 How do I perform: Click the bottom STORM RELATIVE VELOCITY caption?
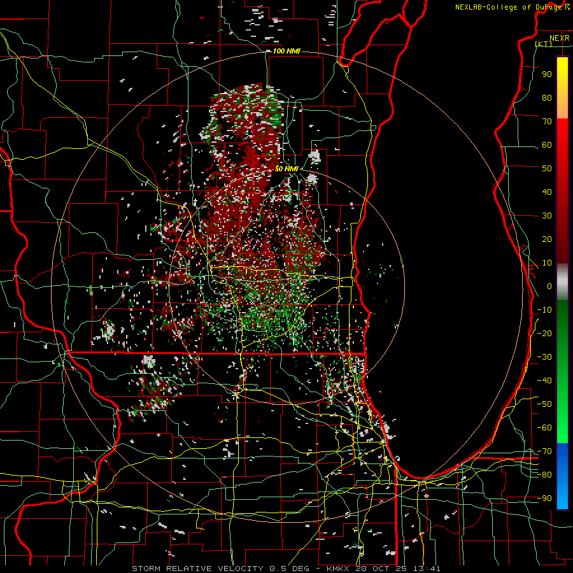pyautogui.click(x=286, y=569)
